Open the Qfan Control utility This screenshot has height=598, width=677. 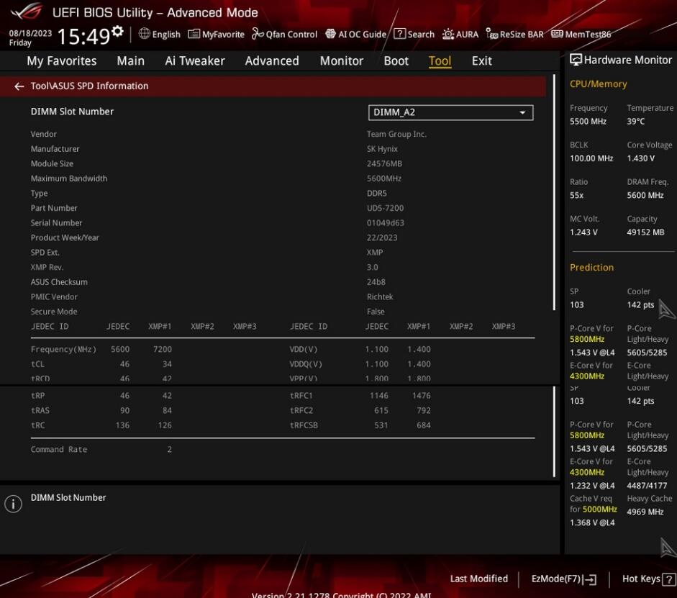(x=286, y=34)
